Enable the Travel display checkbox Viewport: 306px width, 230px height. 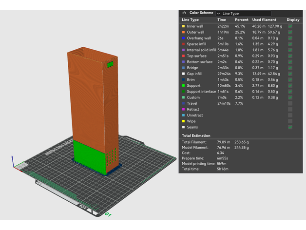click(x=290, y=103)
